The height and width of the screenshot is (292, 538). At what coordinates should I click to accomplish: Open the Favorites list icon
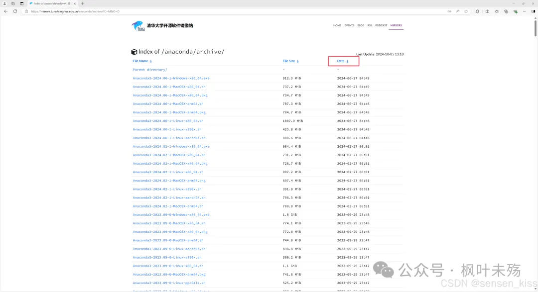(497, 11)
